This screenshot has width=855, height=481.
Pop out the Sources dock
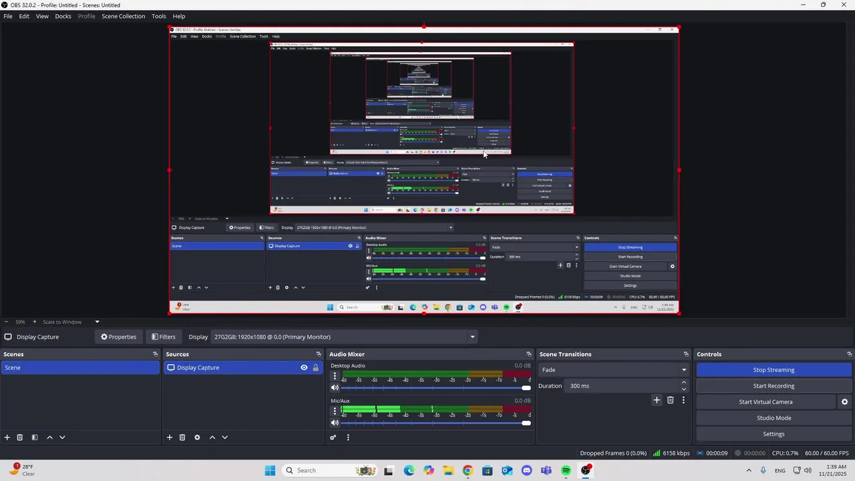[319, 354]
